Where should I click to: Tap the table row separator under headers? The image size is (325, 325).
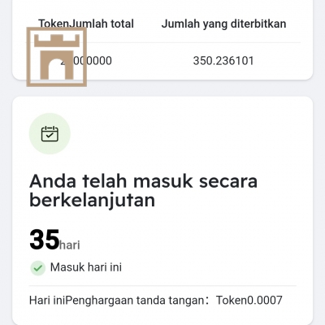pos(162,42)
